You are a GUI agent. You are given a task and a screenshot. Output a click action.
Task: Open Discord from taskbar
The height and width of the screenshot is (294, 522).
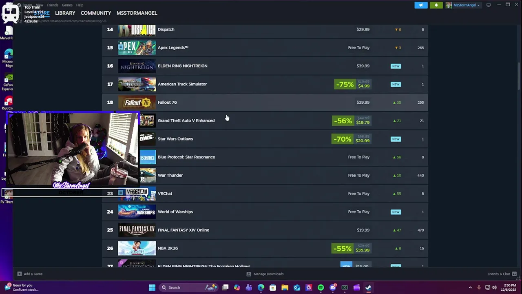333,287
